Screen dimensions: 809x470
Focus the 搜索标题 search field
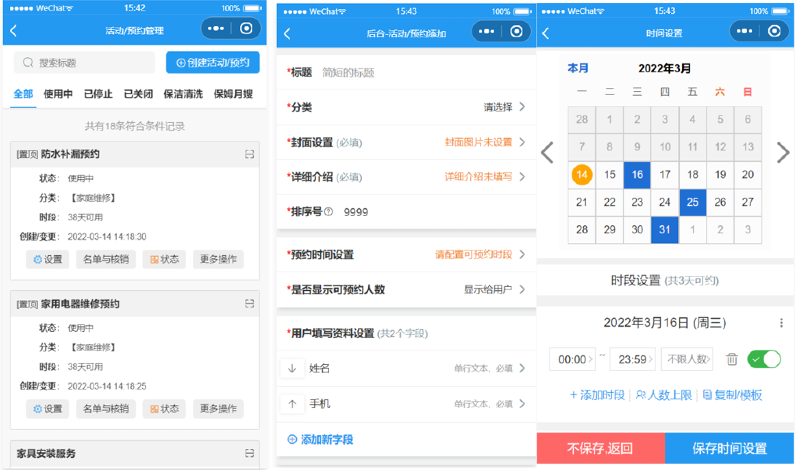(x=84, y=63)
